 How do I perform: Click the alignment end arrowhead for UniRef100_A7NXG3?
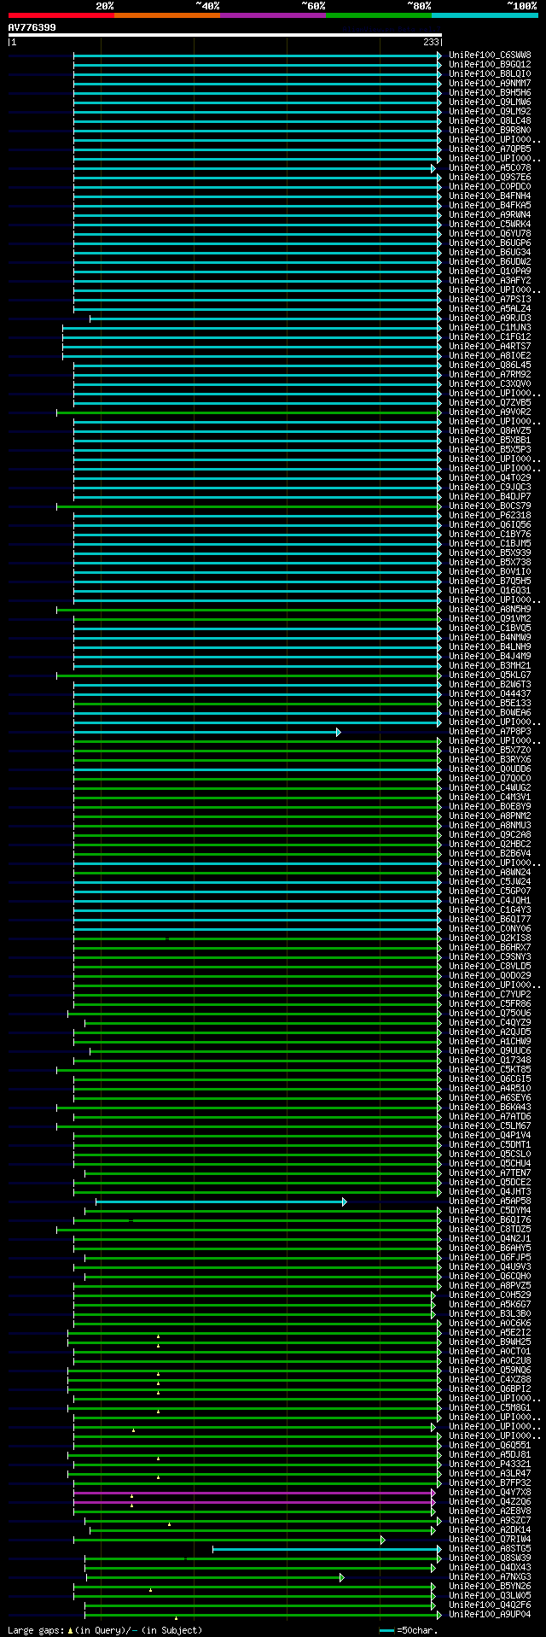(342, 1577)
